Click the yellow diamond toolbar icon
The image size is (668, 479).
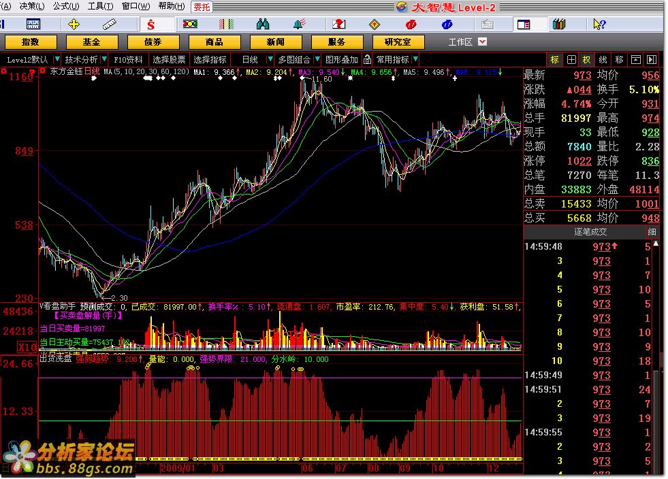[374, 24]
